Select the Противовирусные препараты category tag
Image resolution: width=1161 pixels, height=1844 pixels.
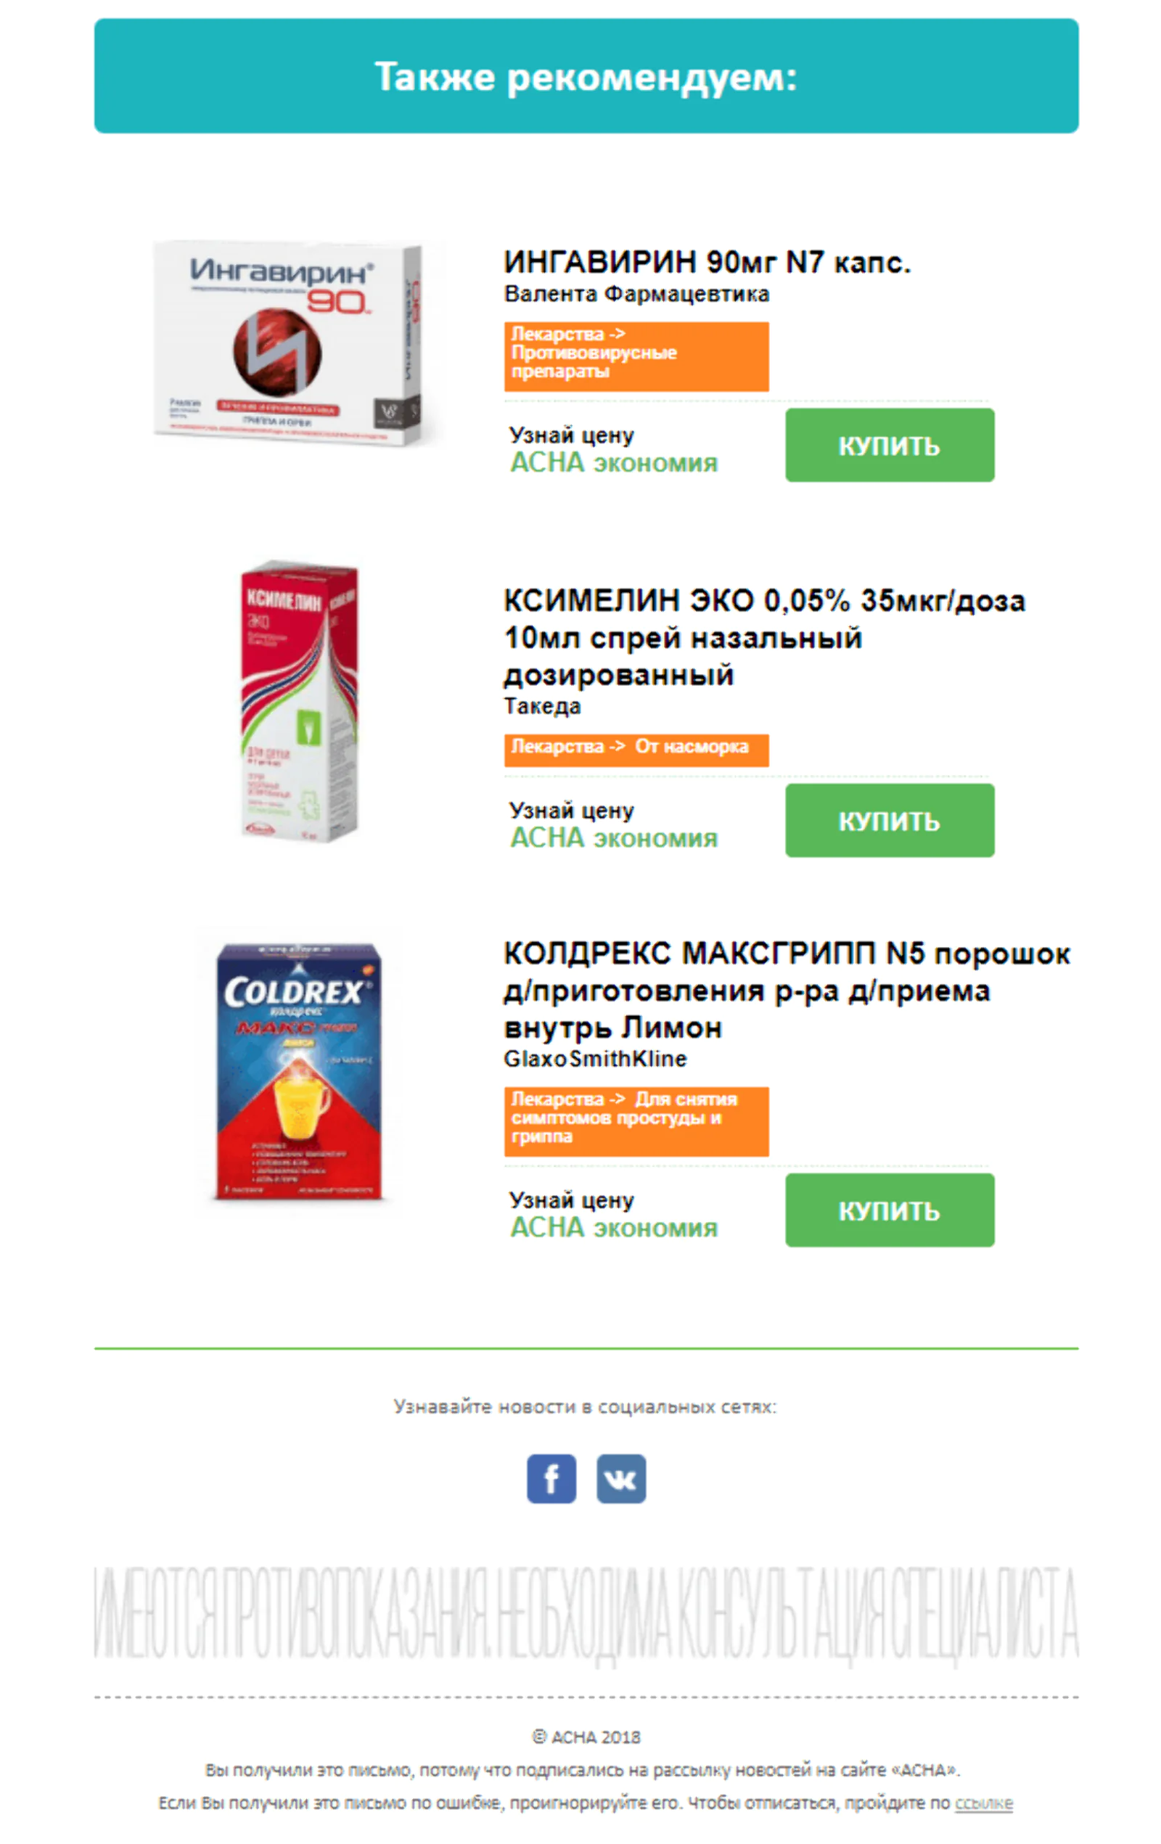pos(636,356)
